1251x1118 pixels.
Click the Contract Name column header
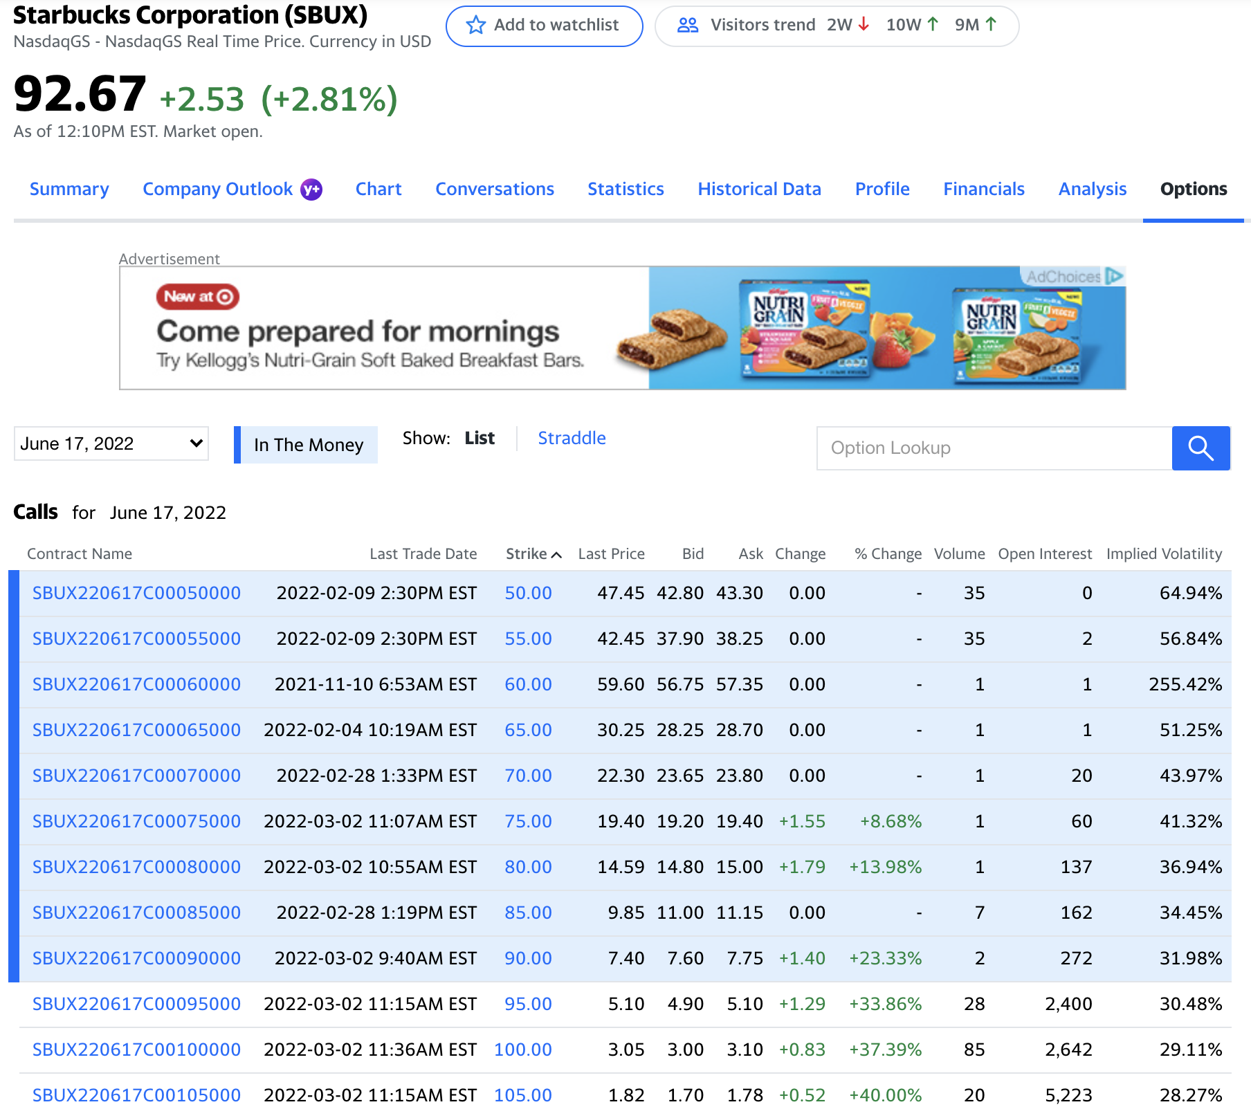click(80, 554)
